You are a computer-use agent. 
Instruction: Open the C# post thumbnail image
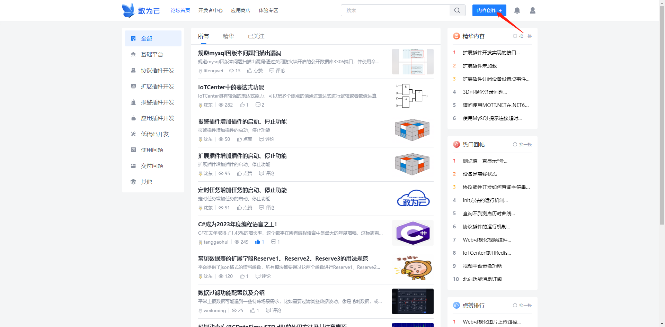413,233
